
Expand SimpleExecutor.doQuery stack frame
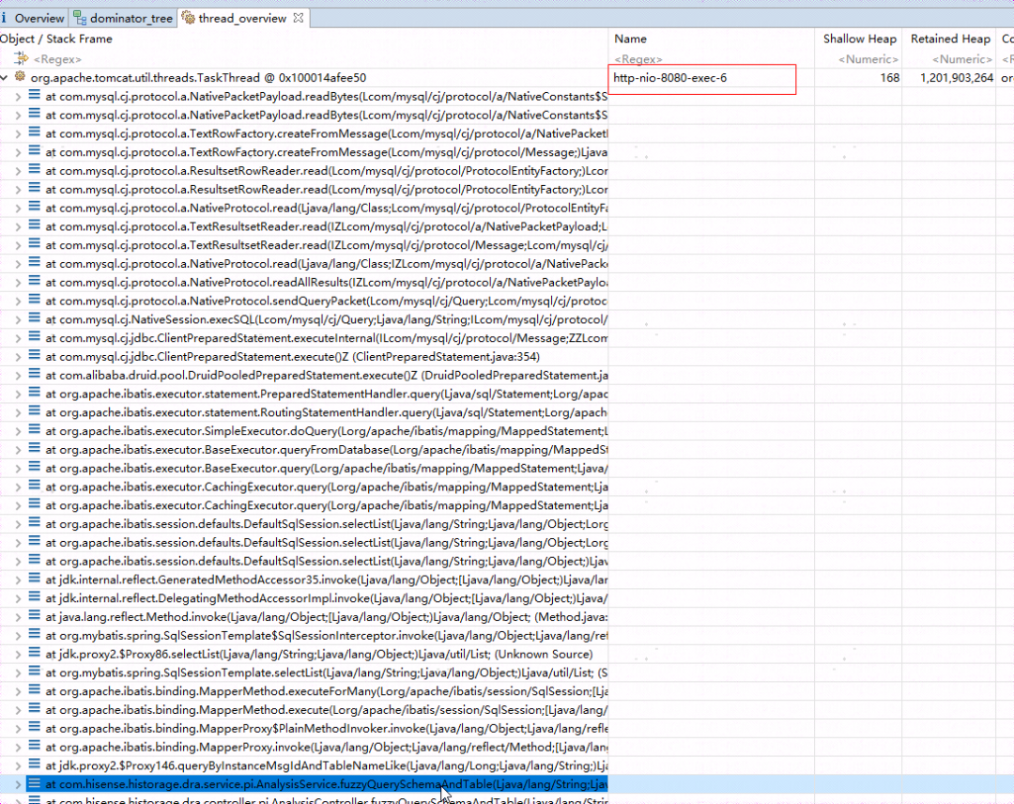tap(18, 431)
